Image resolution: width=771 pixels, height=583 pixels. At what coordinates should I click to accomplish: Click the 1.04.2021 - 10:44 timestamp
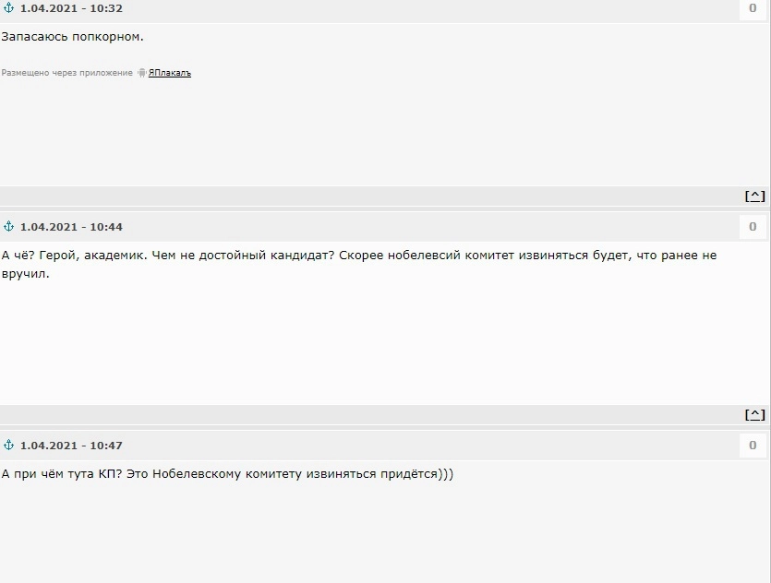(x=71, y=227)
